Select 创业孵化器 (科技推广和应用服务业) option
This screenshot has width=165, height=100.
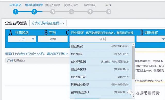101,62
